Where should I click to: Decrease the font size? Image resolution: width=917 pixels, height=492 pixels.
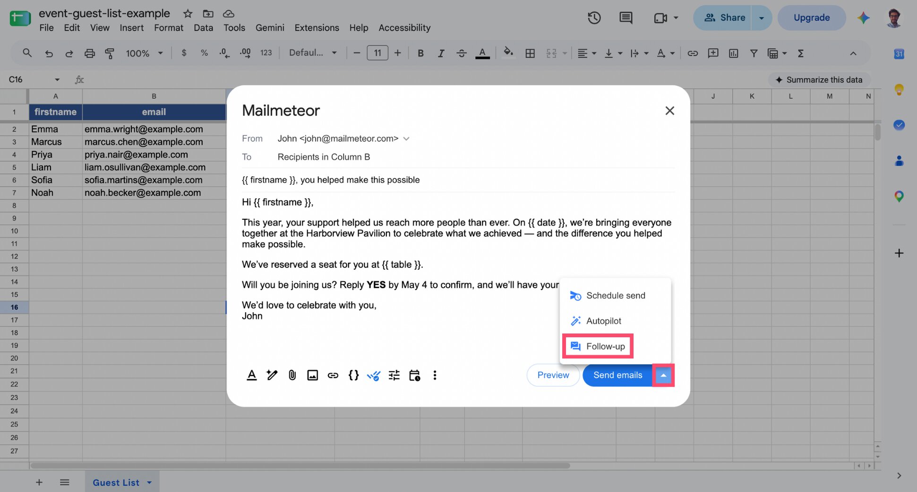(x=357, y=53)
